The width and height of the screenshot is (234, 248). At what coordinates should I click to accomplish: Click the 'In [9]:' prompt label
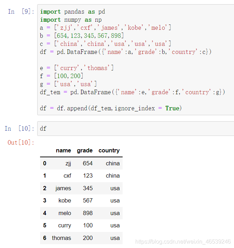(21, 12)
